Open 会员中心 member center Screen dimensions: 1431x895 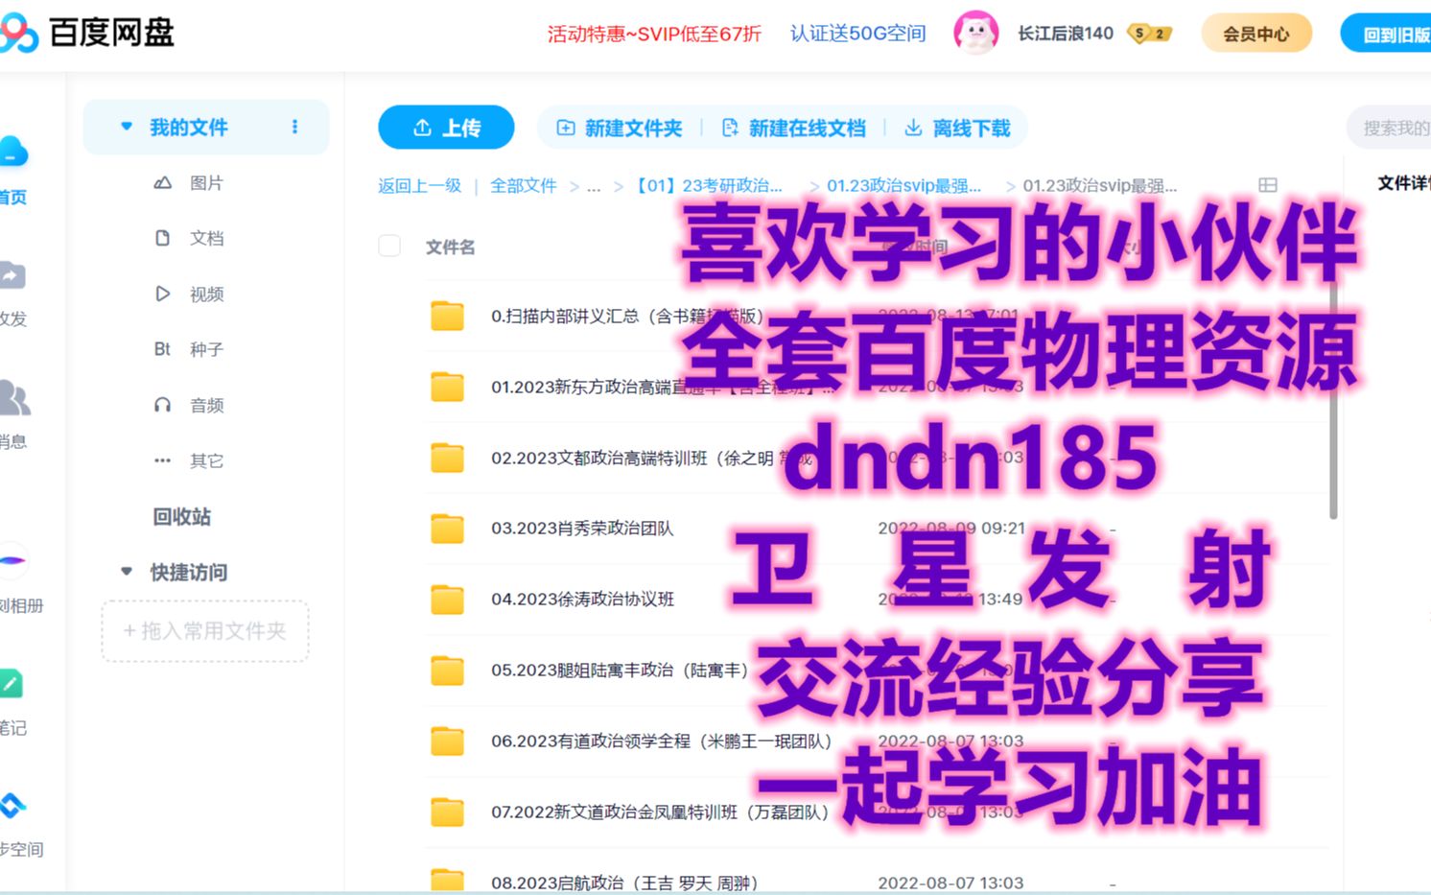[x=1255, y=34]
